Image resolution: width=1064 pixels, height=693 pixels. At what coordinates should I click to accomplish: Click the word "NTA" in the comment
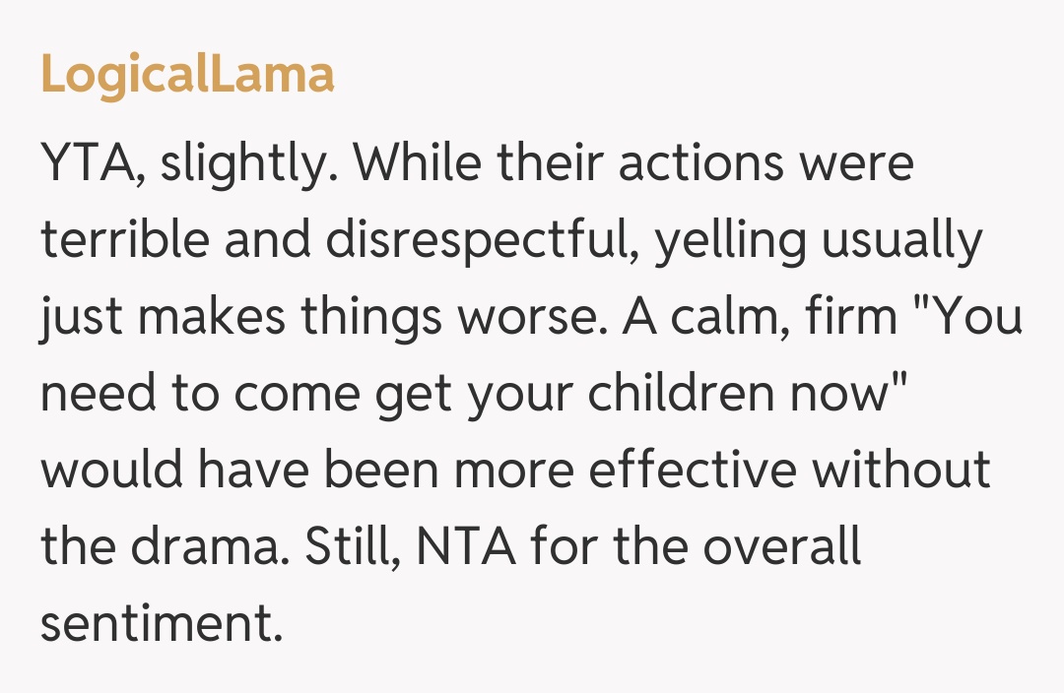(x=467, y=547)
